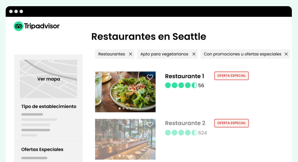Click the Tripadvisor owl logo
The image size is (298, 162).
click(18, 26)
